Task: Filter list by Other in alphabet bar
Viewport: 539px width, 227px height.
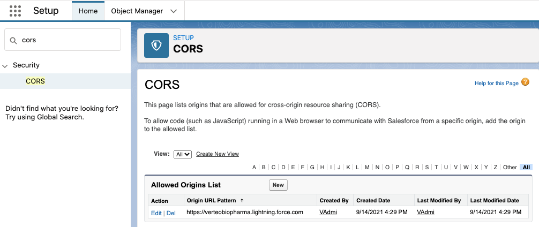Action: coord(510,167)
